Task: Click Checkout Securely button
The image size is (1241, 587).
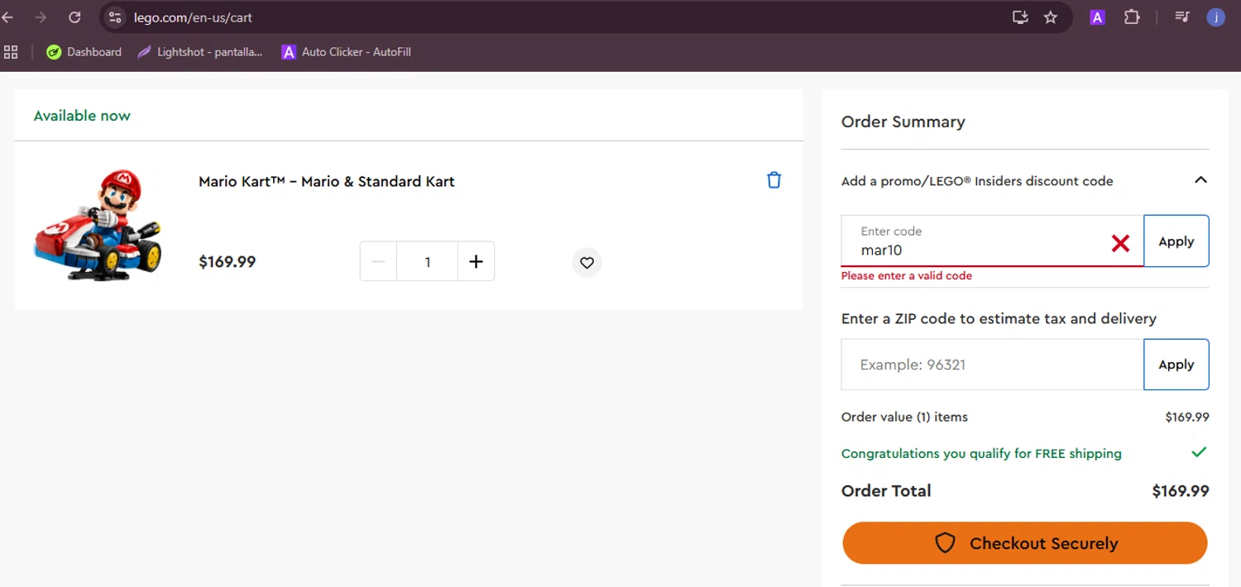Action: [1024, 543]
